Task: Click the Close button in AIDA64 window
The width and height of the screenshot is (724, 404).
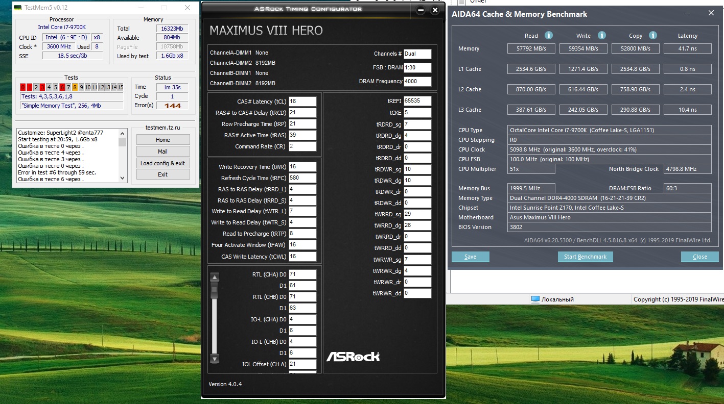Action: (700, 257)
